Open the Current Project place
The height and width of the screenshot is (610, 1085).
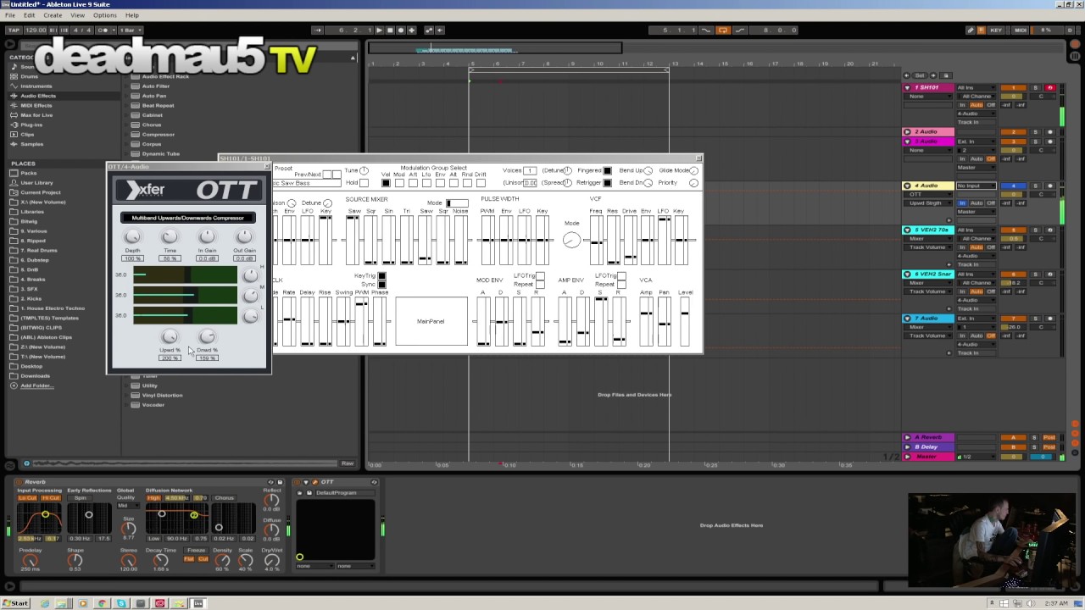pos(40,192)
